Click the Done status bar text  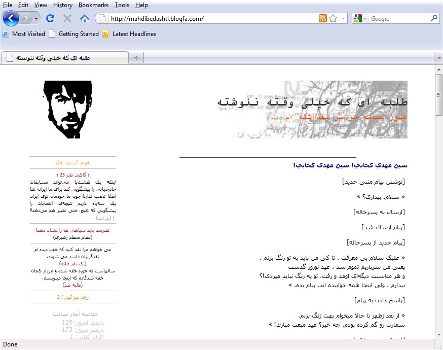[10, 344]
